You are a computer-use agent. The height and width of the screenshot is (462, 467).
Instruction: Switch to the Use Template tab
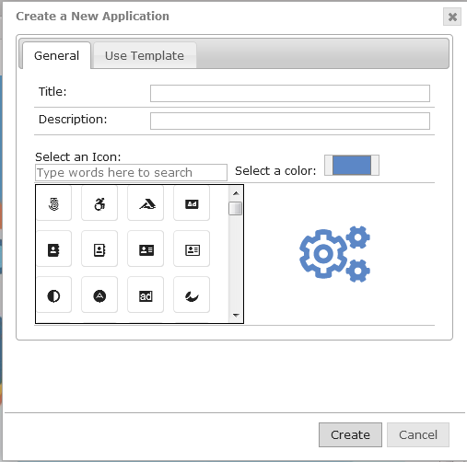145,55
